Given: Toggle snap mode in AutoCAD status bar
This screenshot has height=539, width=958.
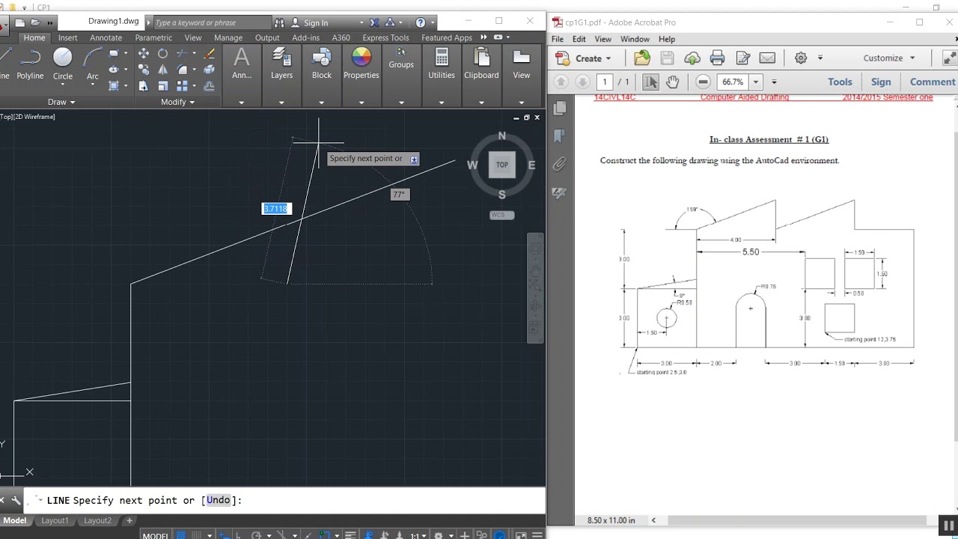Looking at the screenshot, I should coord(198,535).
